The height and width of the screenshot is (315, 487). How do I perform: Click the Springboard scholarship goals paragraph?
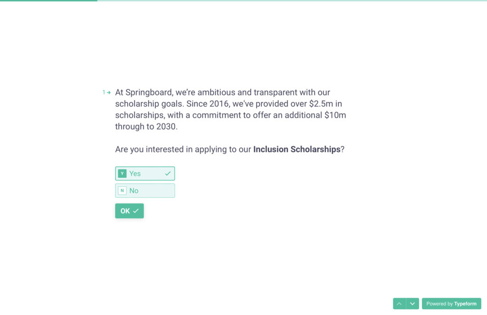[230, 109]
